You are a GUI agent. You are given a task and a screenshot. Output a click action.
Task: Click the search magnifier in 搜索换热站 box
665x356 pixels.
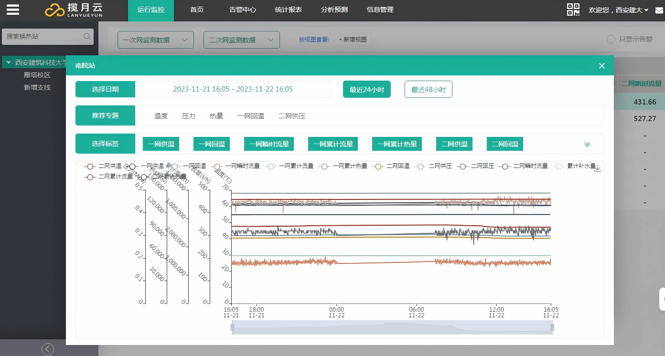click(87, 36)
